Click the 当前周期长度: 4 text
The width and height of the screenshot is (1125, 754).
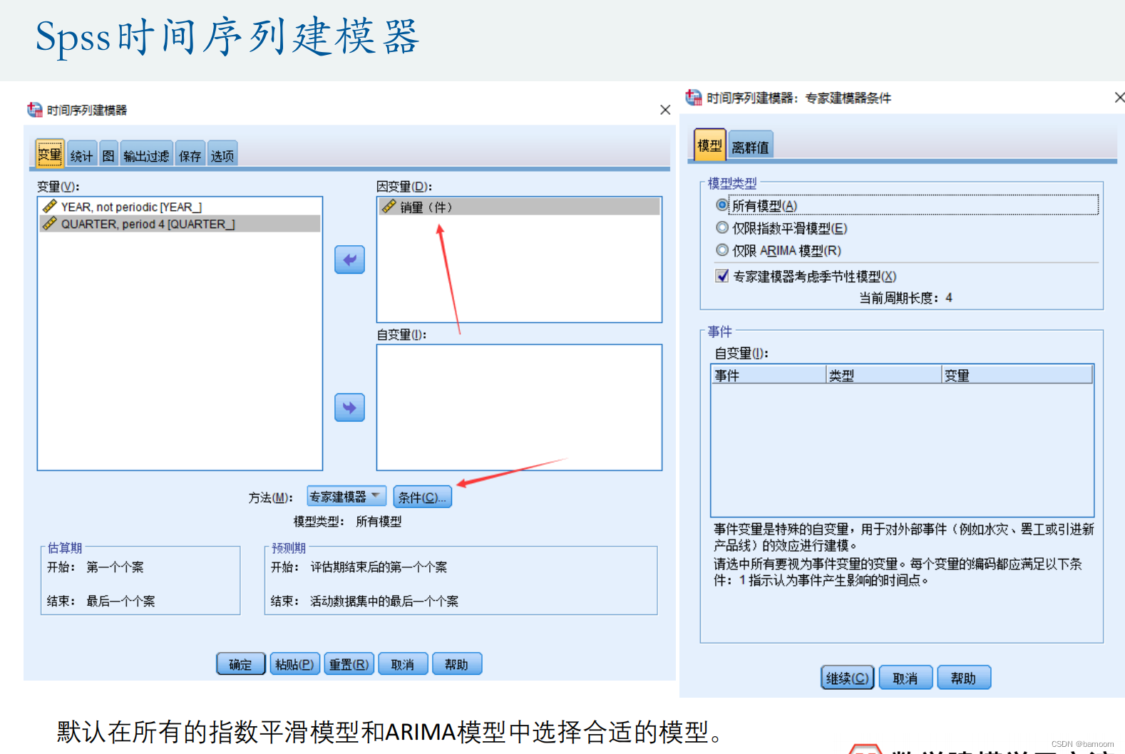[x=905, y=298]
